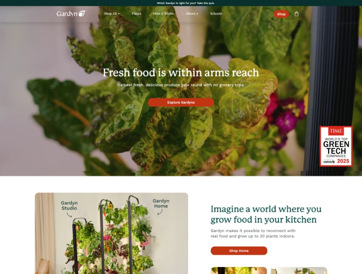The height and width of the screenshot is (274, 362).
Task: Expand the About dropdown menu
Action: pos(192,14)
